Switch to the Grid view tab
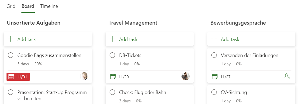This screenshot has width=299, height=104. point(11,6)
